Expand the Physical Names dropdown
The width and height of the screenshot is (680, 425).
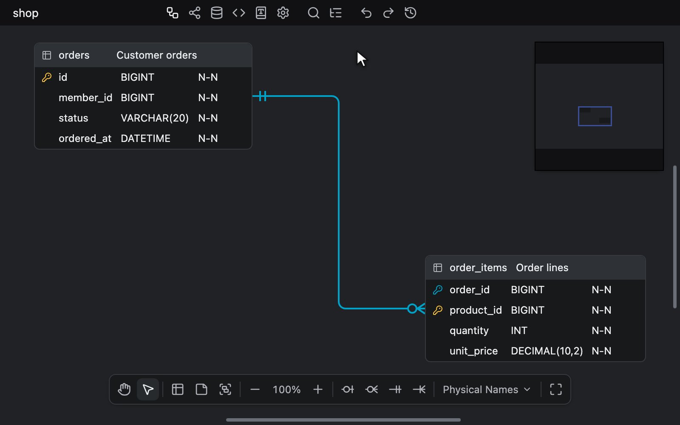487,389
